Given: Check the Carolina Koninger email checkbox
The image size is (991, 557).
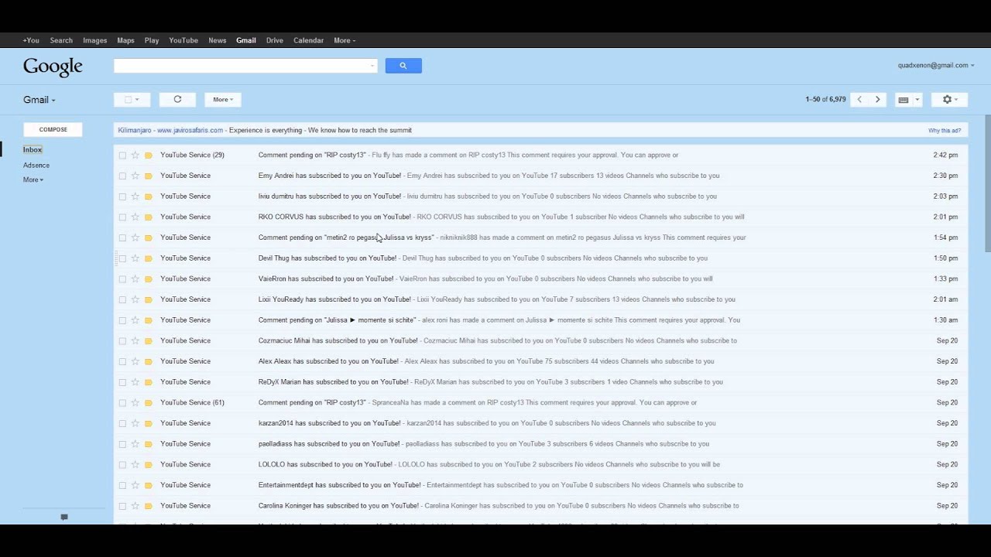Looking at the screenshot, I should coord(122,506).
